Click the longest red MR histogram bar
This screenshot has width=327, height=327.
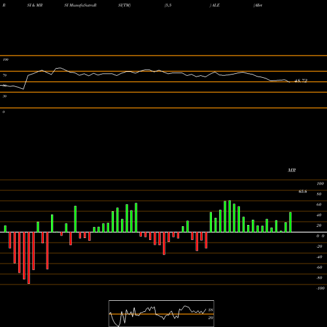(29, 258)
